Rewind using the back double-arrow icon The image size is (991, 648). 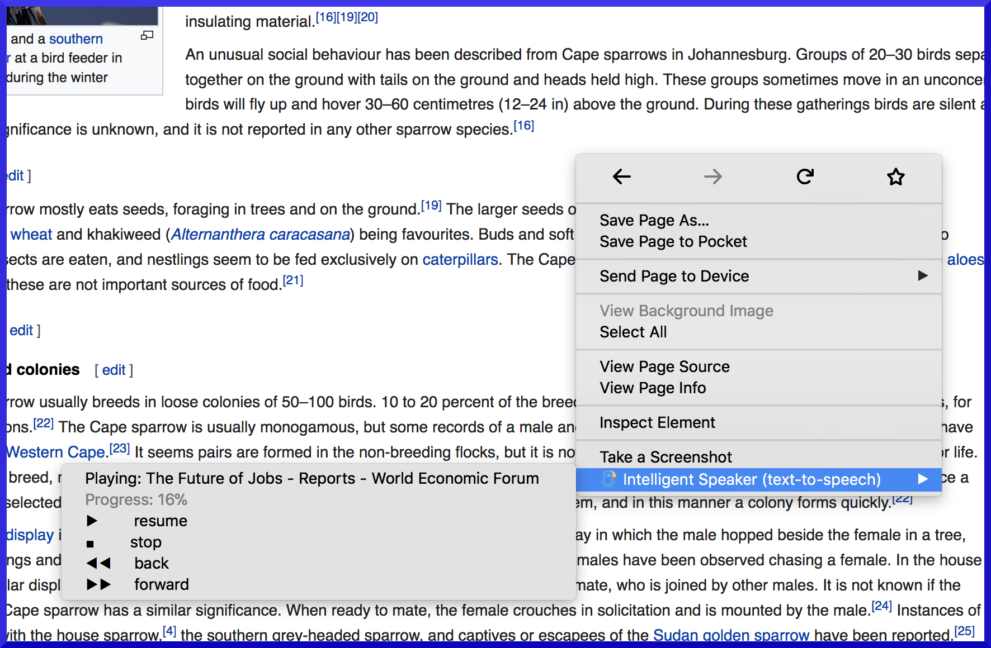[x=98, y=563]
